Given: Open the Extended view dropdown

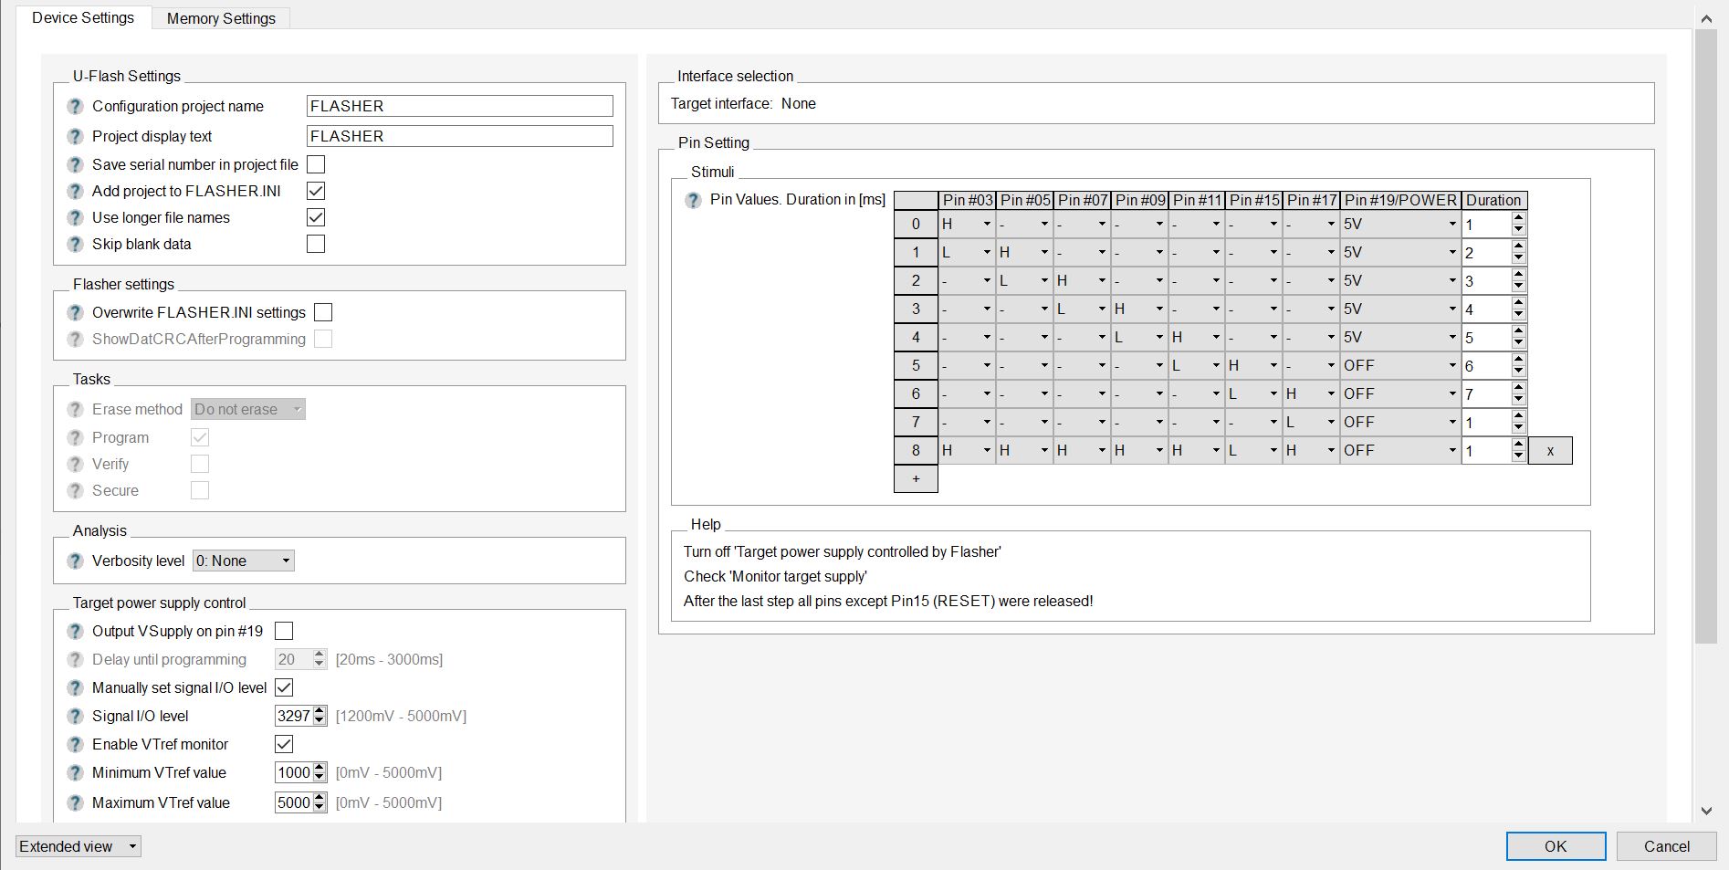Looking at the screenshot, I should coord(79,846).
